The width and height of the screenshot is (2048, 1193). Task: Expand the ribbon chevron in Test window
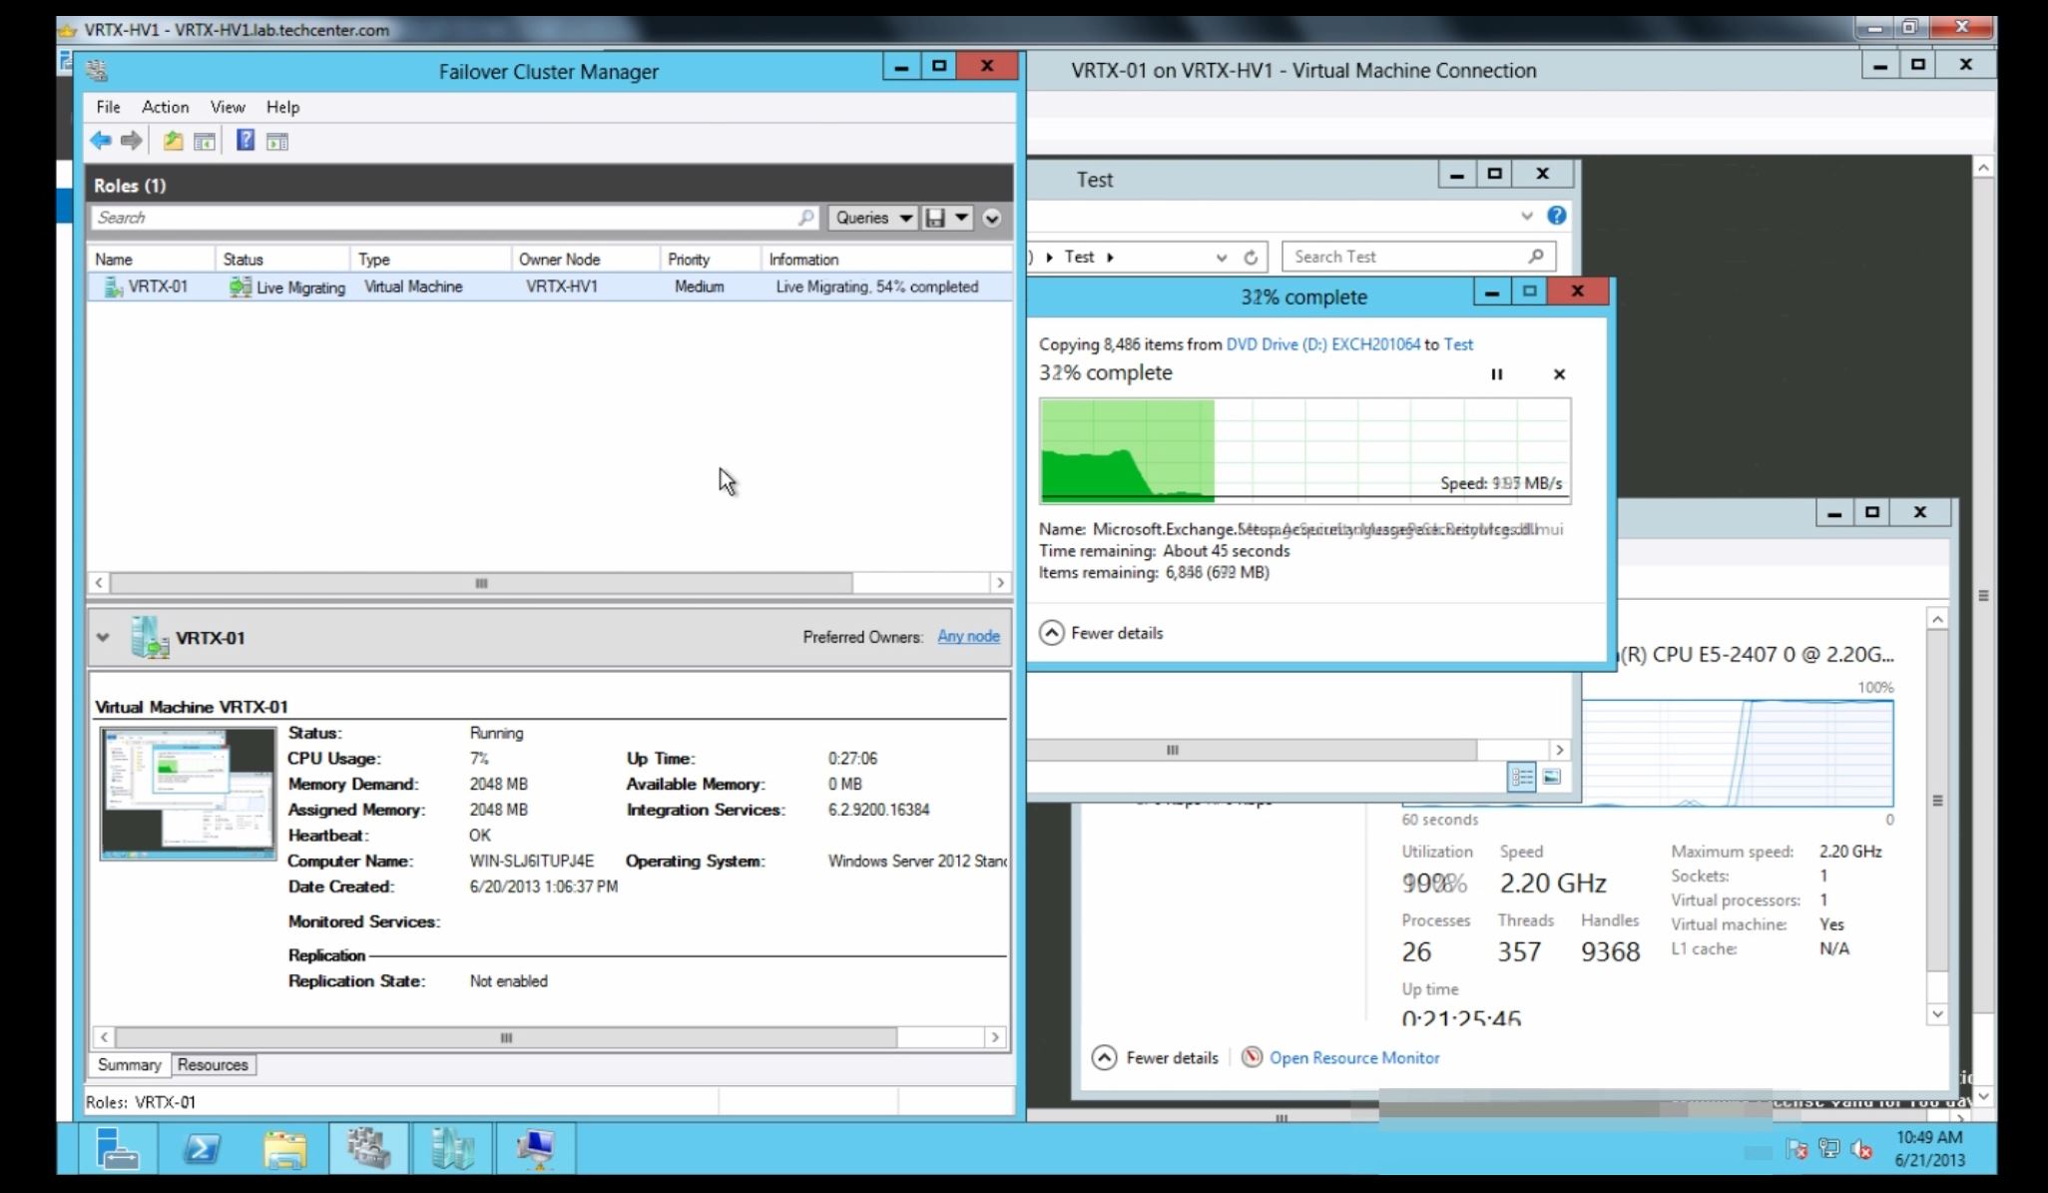coord(1526,216)
